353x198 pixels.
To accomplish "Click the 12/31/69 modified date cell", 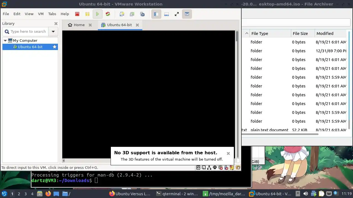I will pos(331,51).
